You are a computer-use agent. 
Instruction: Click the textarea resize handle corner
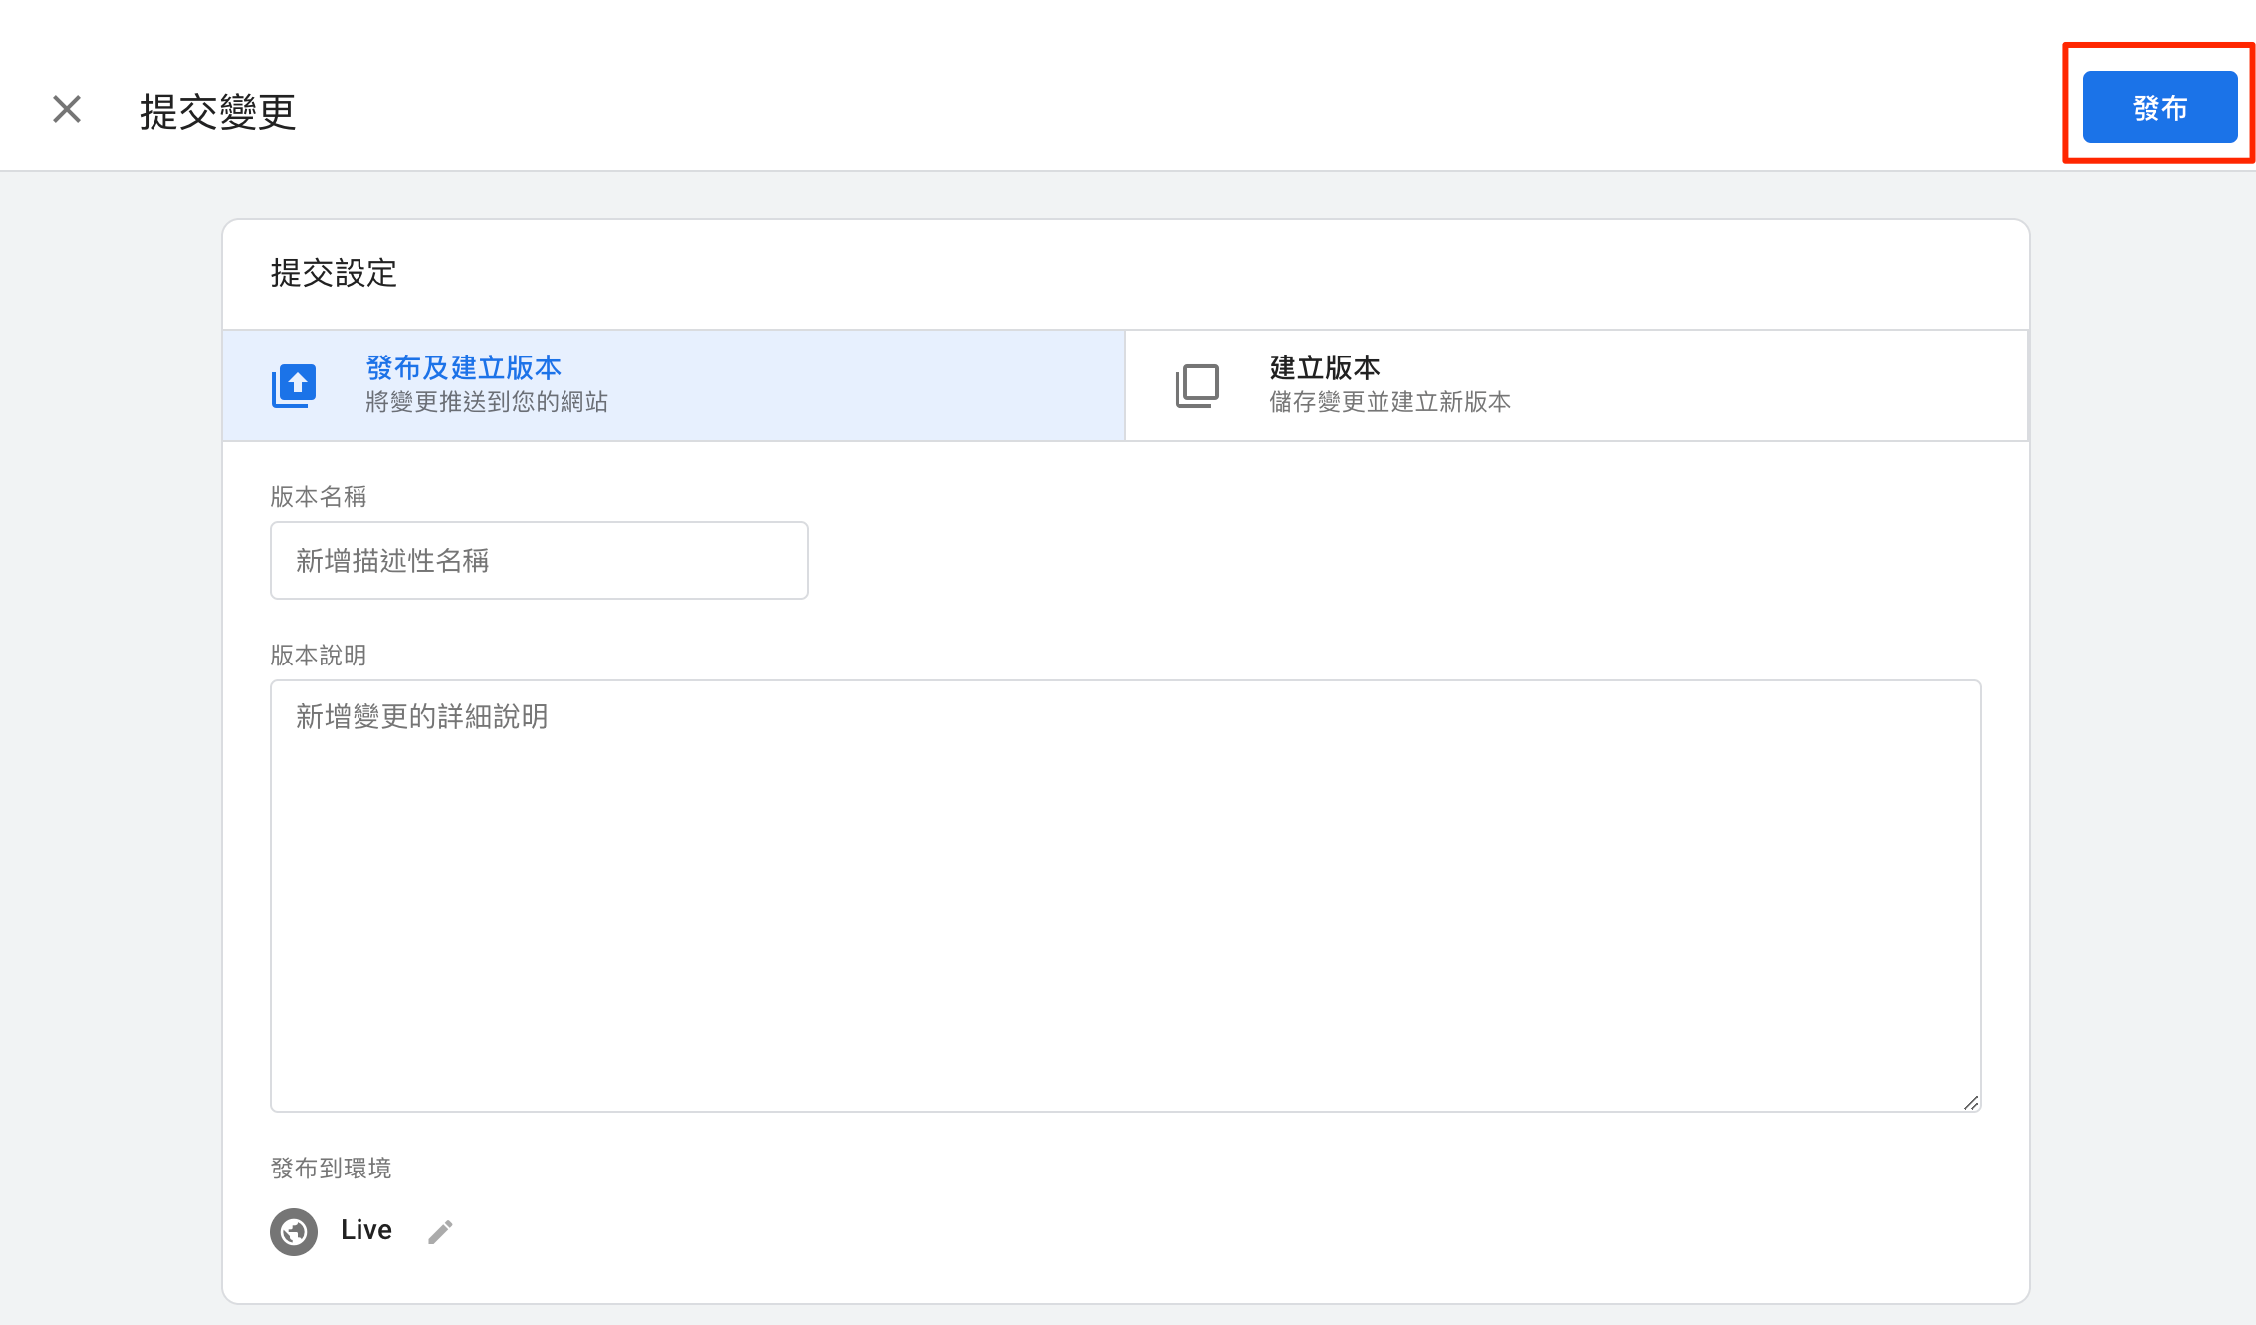coord(1970,1102)
